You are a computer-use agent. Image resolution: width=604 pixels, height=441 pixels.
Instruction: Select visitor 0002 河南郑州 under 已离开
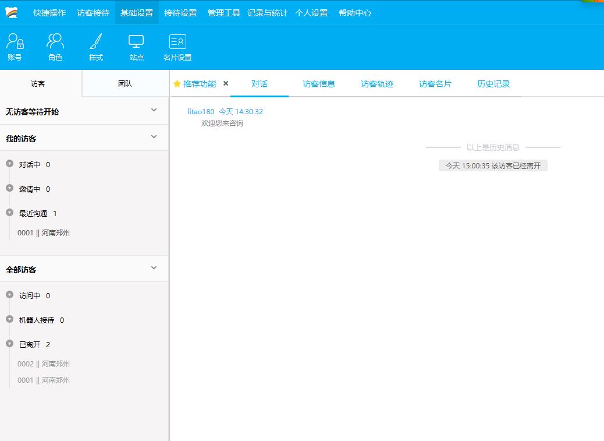43,364
